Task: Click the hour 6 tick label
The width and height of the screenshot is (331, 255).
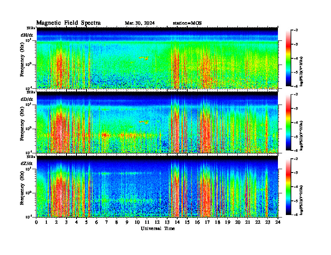Action: pos(97,222)
